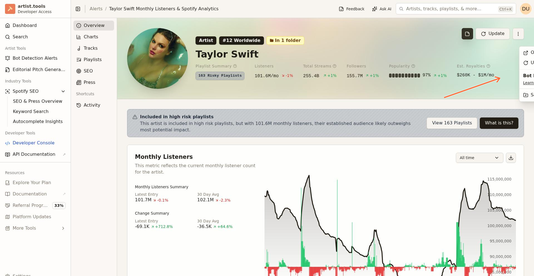Click Est. Royalties help icon
Image resolution: width=534 pixels, height=276 pixels.
coord(488,66)
